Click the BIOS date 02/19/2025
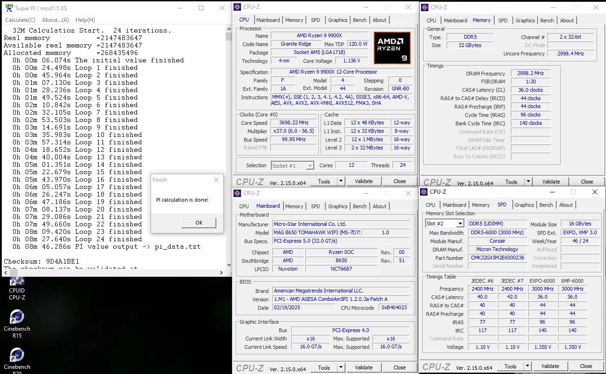 coord(303,308)
